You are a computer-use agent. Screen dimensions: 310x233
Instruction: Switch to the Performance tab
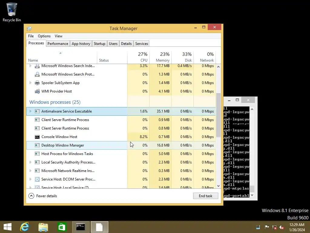click(58, 44)
